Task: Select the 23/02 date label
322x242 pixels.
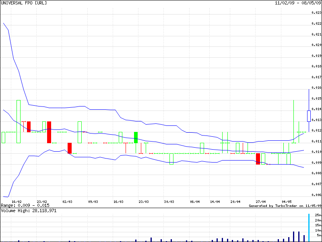Action: click(x=42, y=202)
